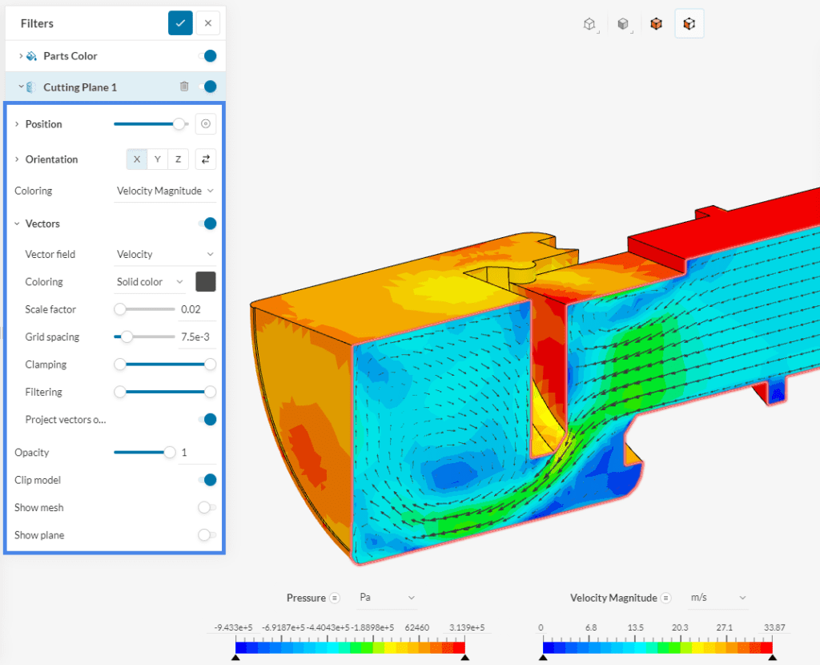Click the center position target icon
Viewport: 820px width, 665px height.
tap(206, 123)
